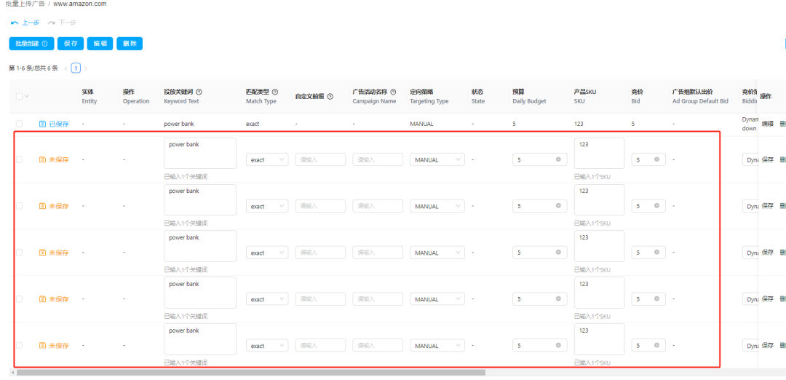Click the blue 已保存 status icon

pos(43,124)
